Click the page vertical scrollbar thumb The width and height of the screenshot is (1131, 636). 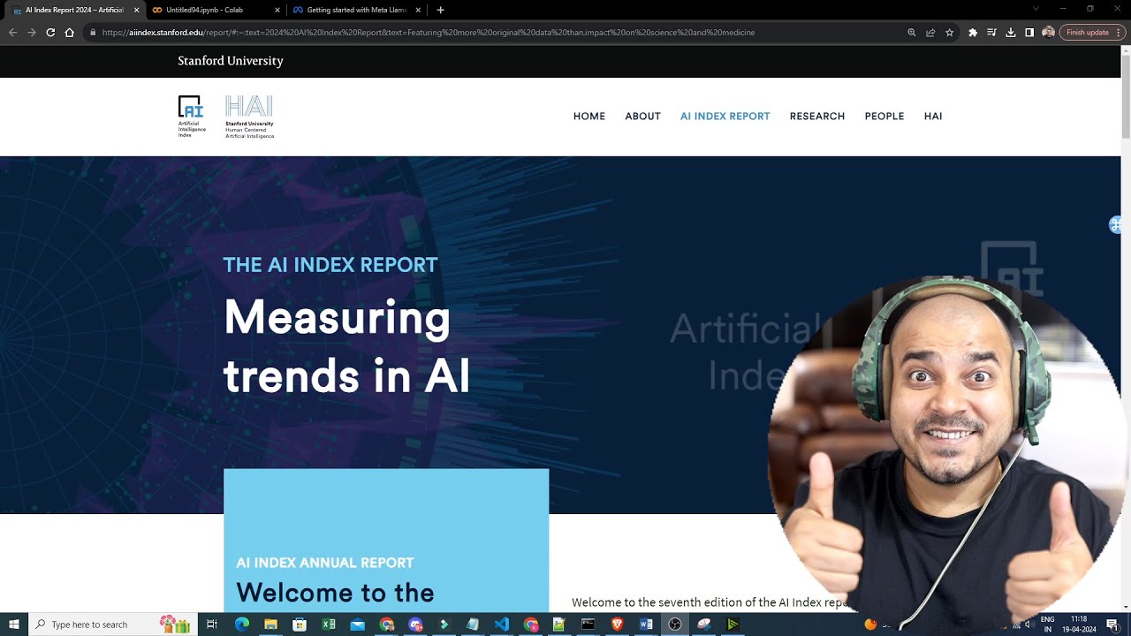pyautogui.click(x=1126, y=95)
